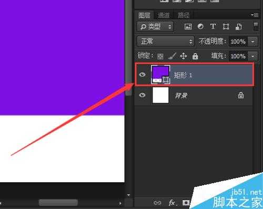Filter for pixel layers icon
The height and width of the screenshot is (209, 263).
[x=188, y=26]
